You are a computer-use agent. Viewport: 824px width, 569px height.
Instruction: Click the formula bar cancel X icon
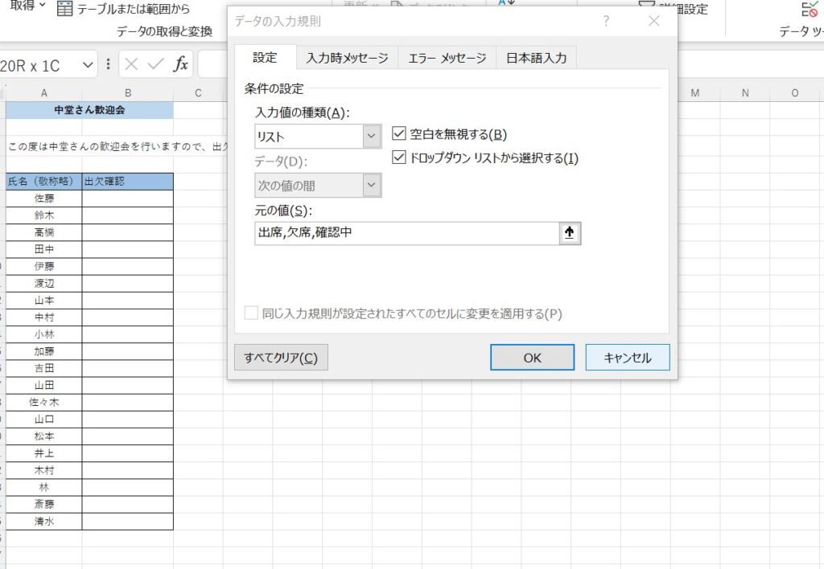pyautogui.click(x=132, y=64)
